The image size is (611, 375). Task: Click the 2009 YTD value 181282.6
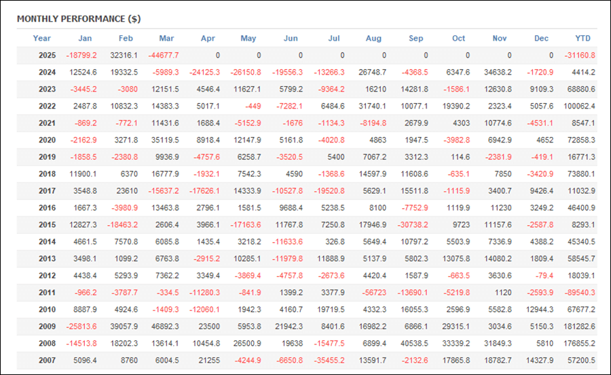click(579, 326)
